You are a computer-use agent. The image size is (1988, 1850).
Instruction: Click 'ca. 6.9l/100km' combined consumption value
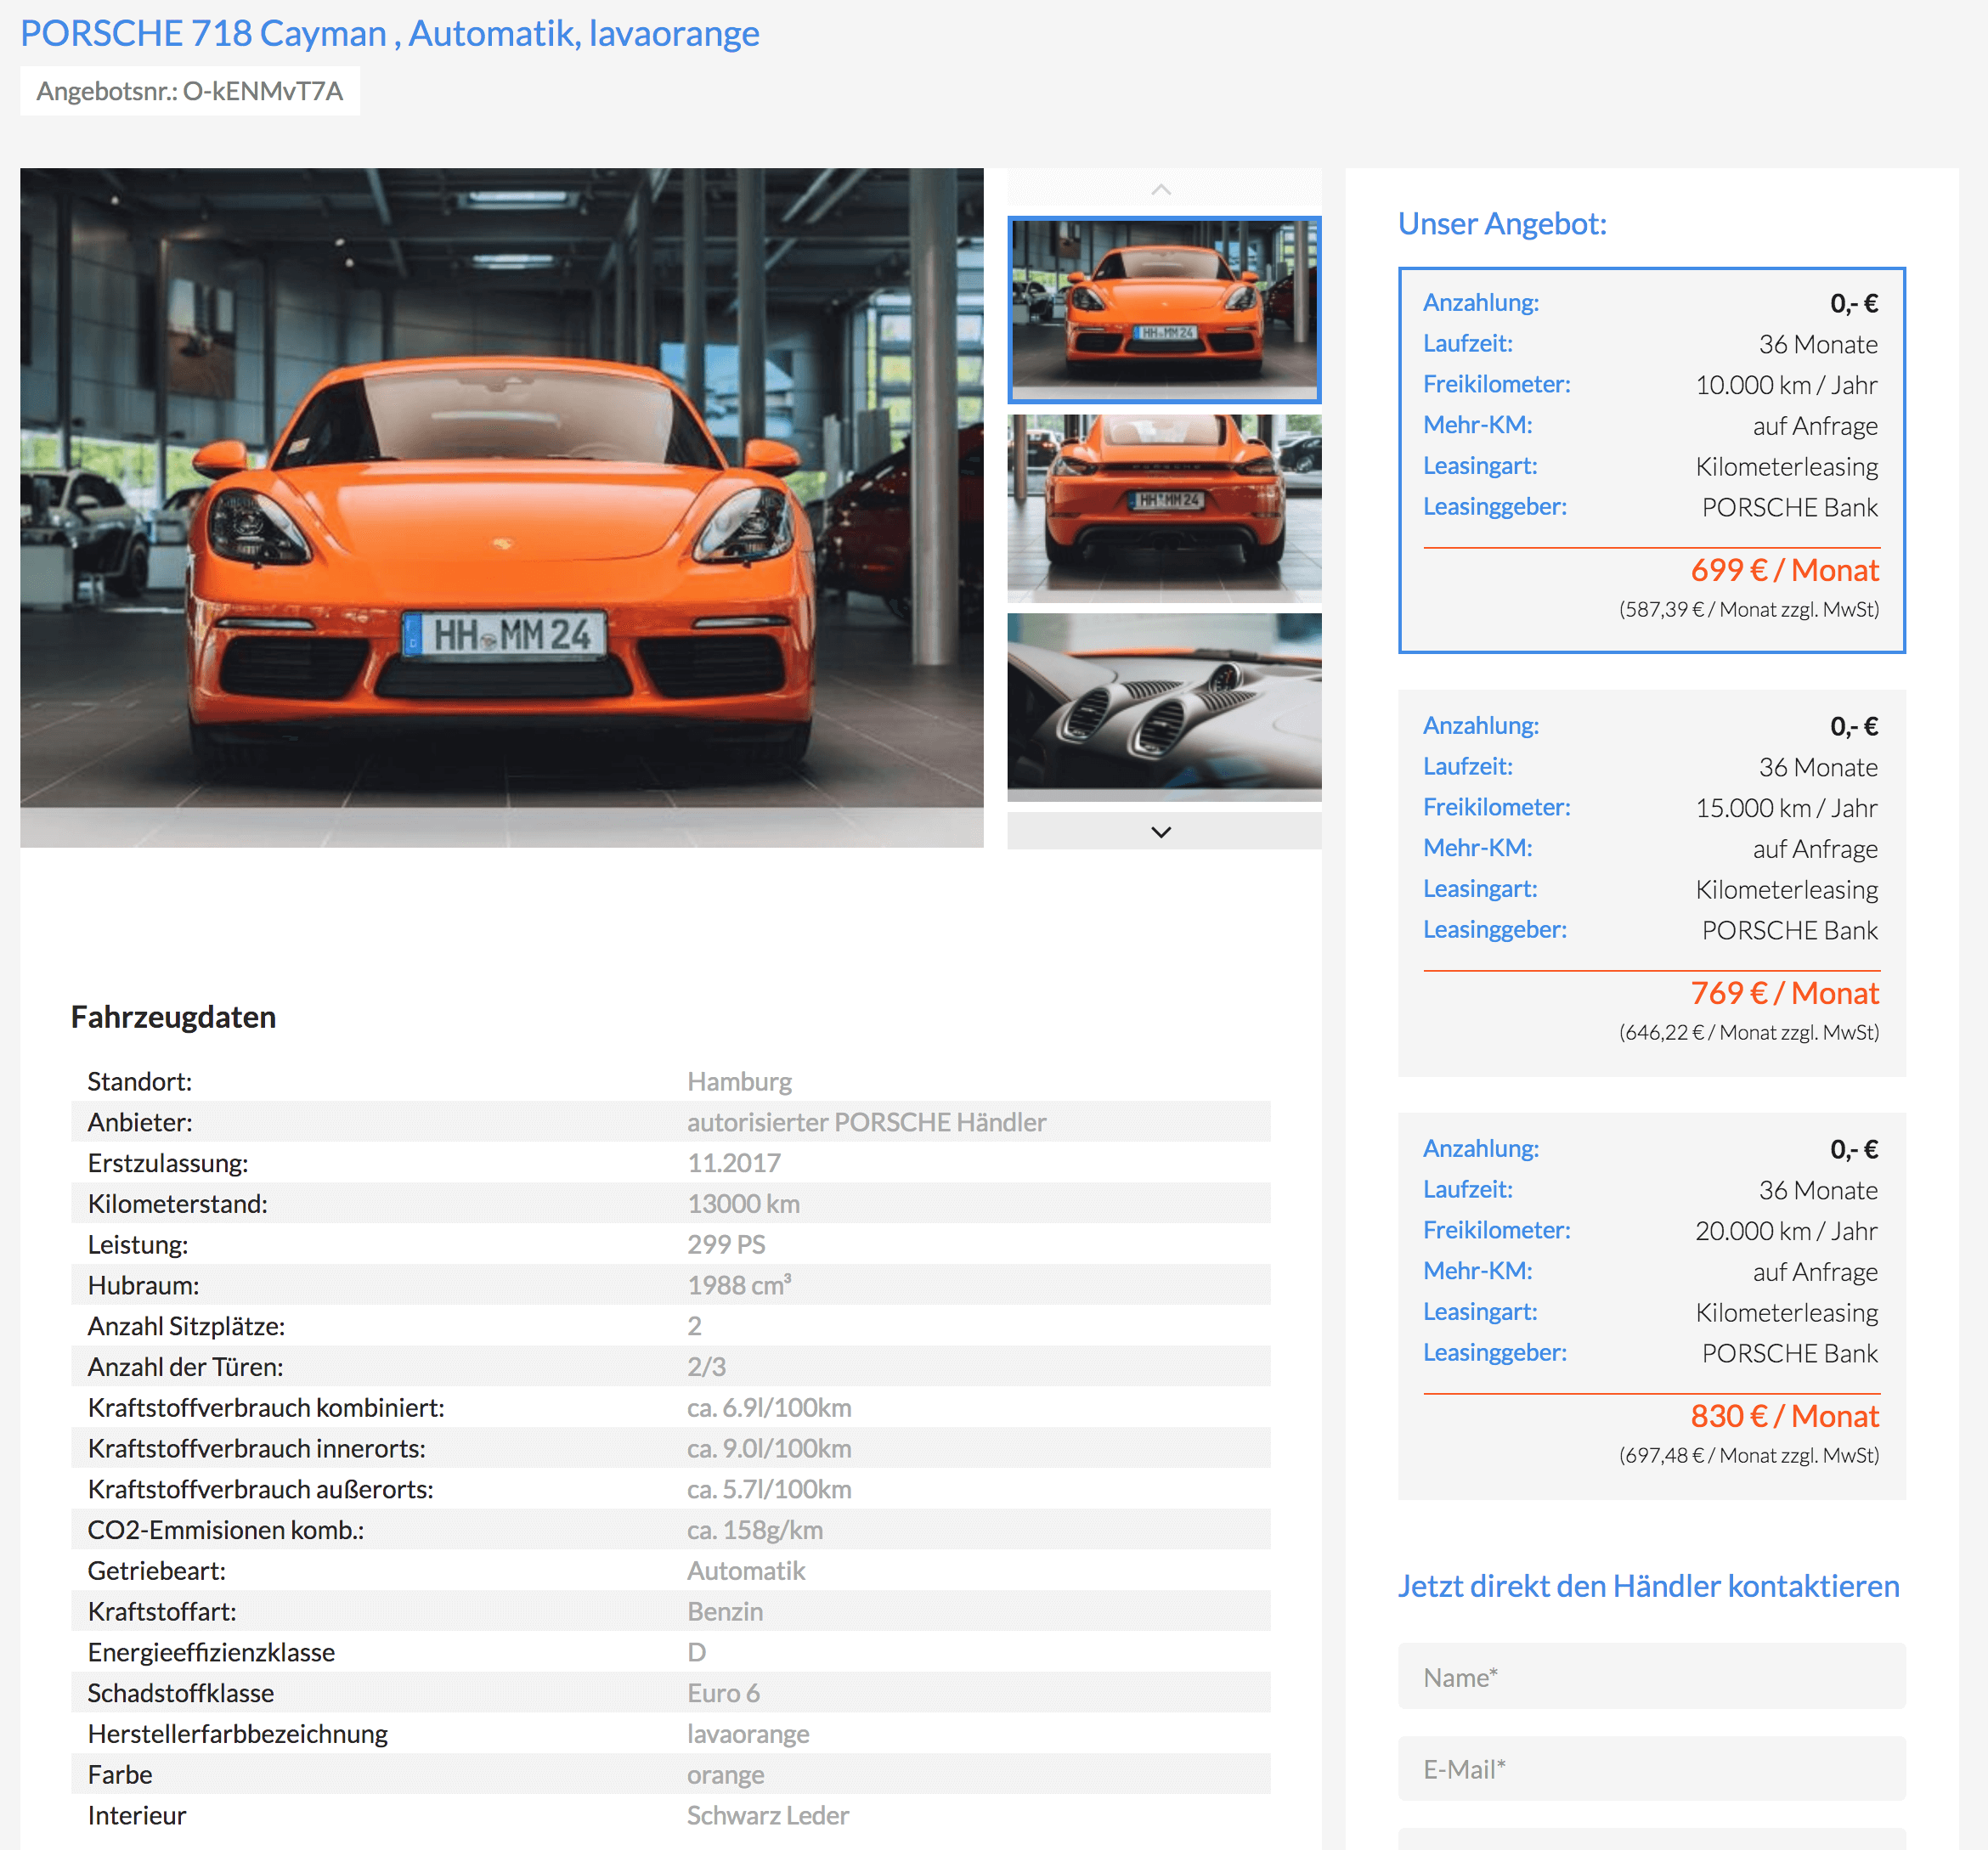coord(769,1408)
